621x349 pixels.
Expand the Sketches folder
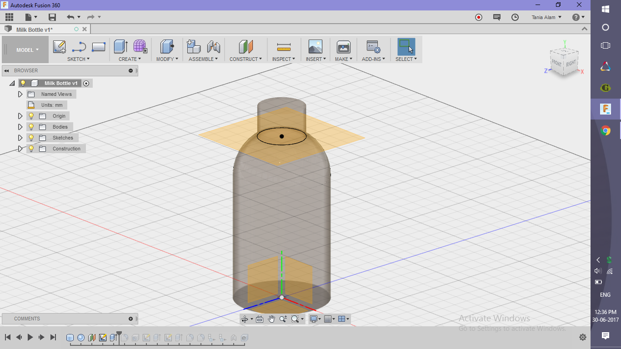point(20,138)
